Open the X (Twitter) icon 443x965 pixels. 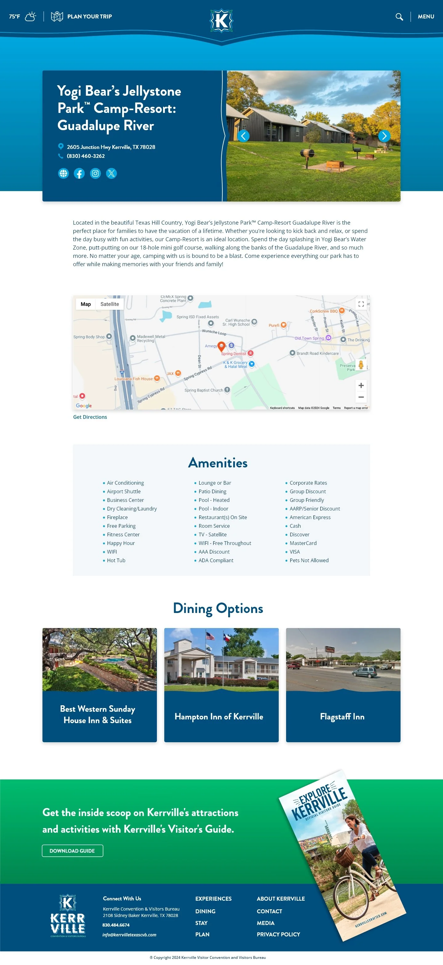click(111, 174)
